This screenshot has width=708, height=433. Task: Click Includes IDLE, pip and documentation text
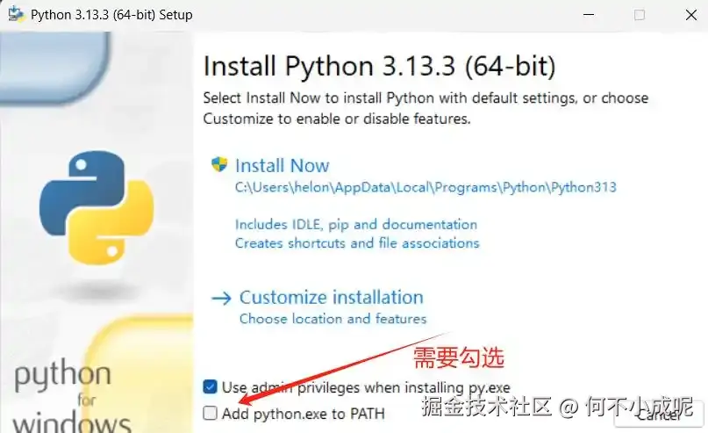[356, 225]
